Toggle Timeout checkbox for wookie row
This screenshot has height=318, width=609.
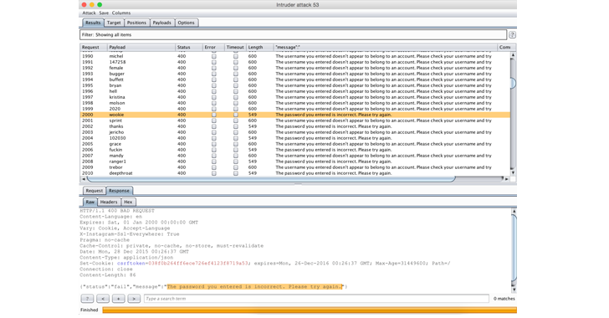click(x=235, y=115)
